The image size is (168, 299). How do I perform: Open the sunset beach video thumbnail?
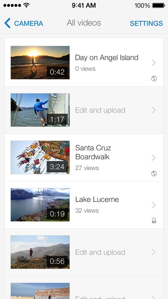click(40, 63)
